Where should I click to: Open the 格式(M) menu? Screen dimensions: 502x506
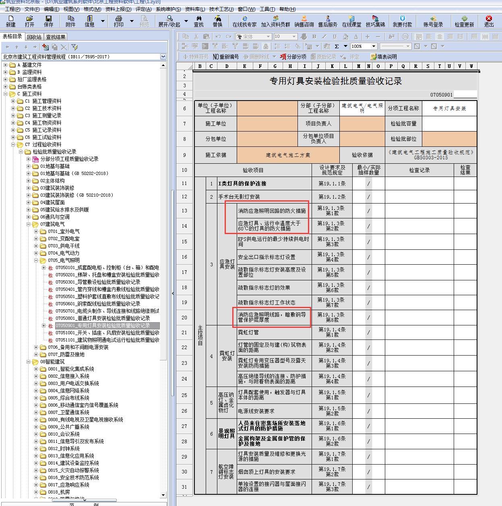pyautogui.click(x=93, y=9)
